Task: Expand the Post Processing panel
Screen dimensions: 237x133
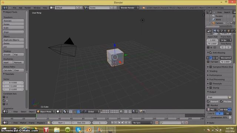Action: (217, 79)
